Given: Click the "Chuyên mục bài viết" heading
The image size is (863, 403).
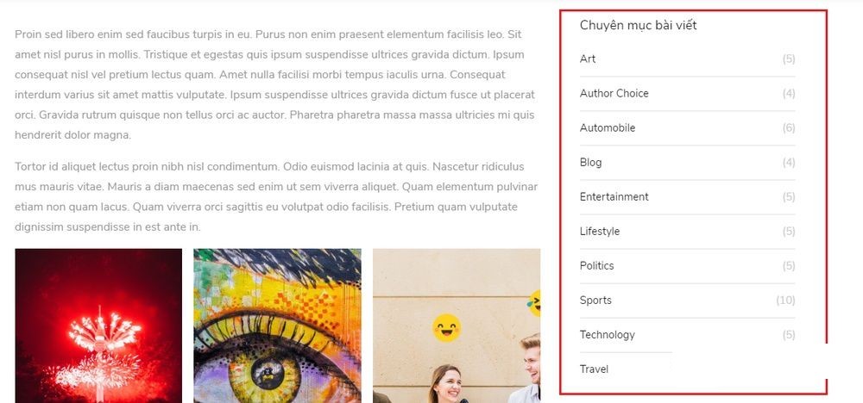Looking at the screenshot, I should tap(638, 25).
